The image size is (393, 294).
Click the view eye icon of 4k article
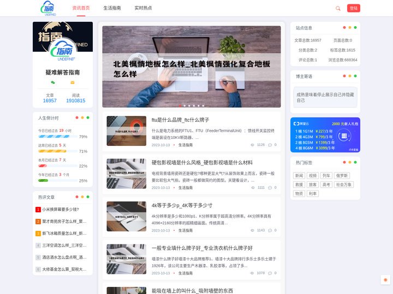tap(252, 230)
